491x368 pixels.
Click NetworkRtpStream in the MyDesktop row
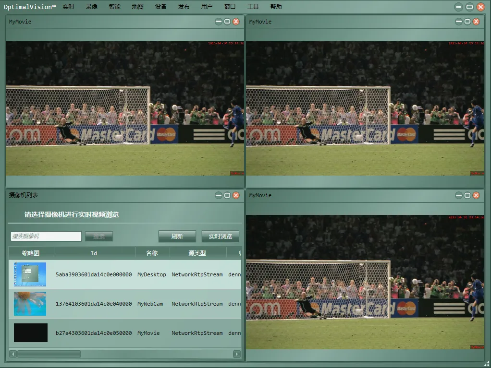click(x=197, y=274)
